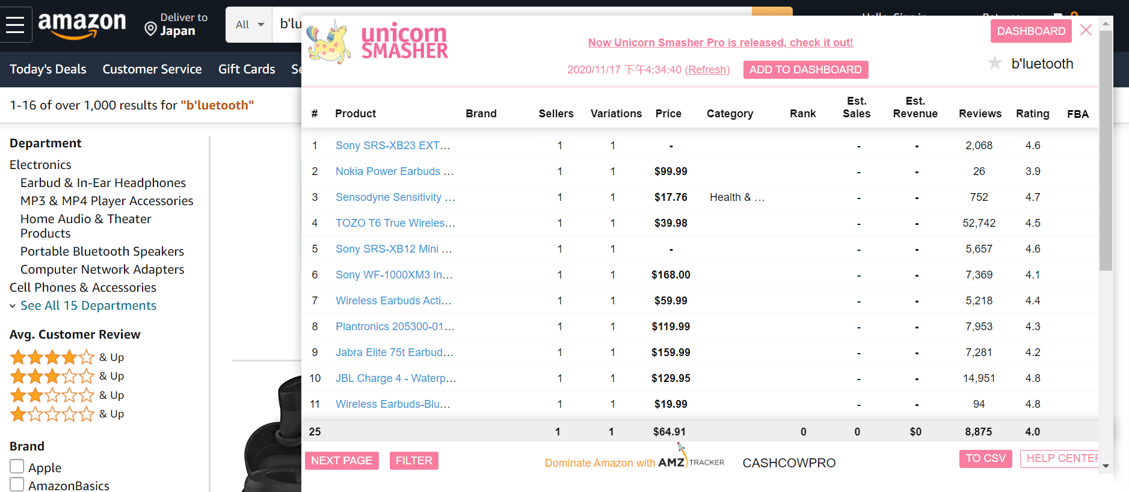Image resolution: width=1129 pixels, height=492 pixels.
Task: Click the Amazon logo
Action: pos(82,25)
